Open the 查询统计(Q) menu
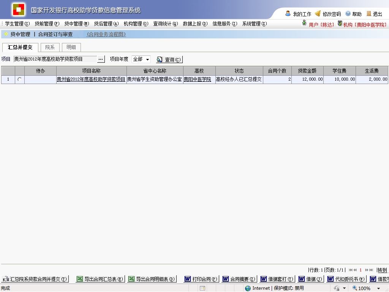Image resolution: width=389 pixels, height=292 pixels. [166, 24]
